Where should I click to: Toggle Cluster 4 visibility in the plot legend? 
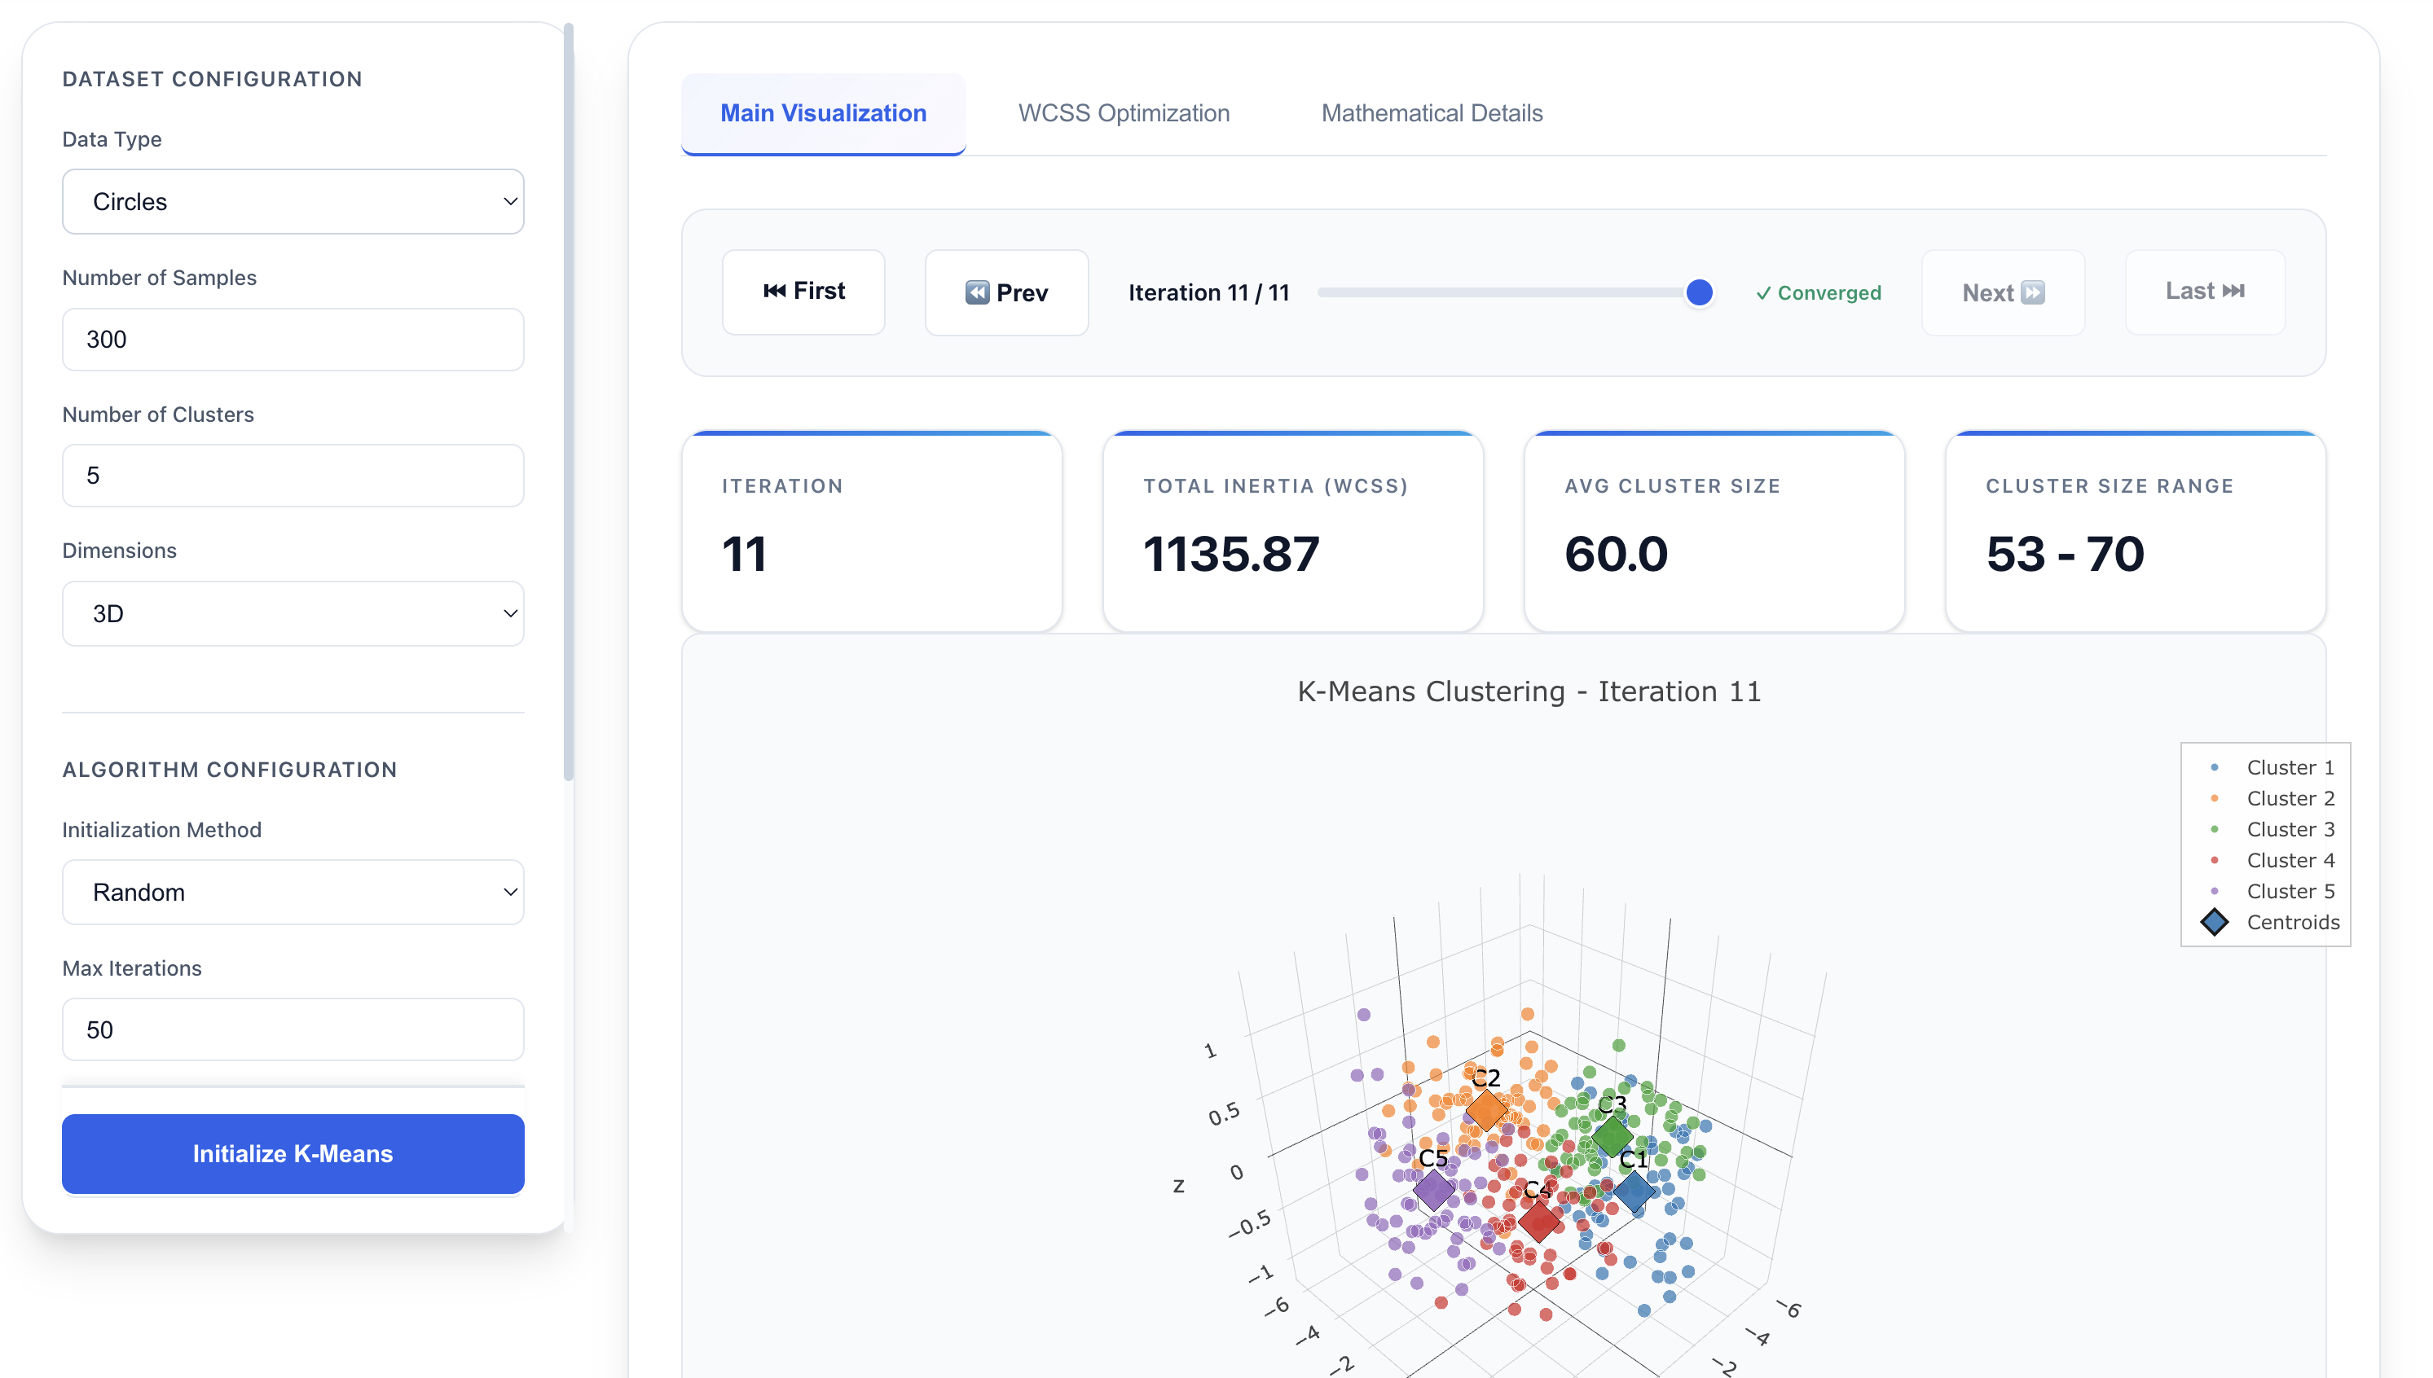2215,860
